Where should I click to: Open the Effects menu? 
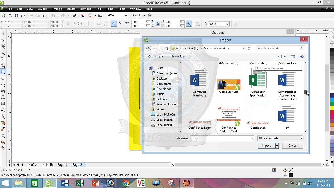click(x=71, y=9)
